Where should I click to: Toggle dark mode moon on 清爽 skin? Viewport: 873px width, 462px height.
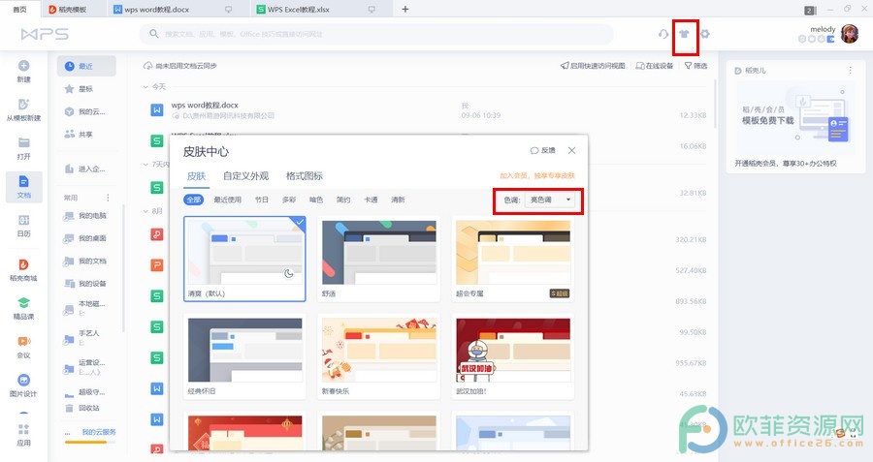coord(288,273)
